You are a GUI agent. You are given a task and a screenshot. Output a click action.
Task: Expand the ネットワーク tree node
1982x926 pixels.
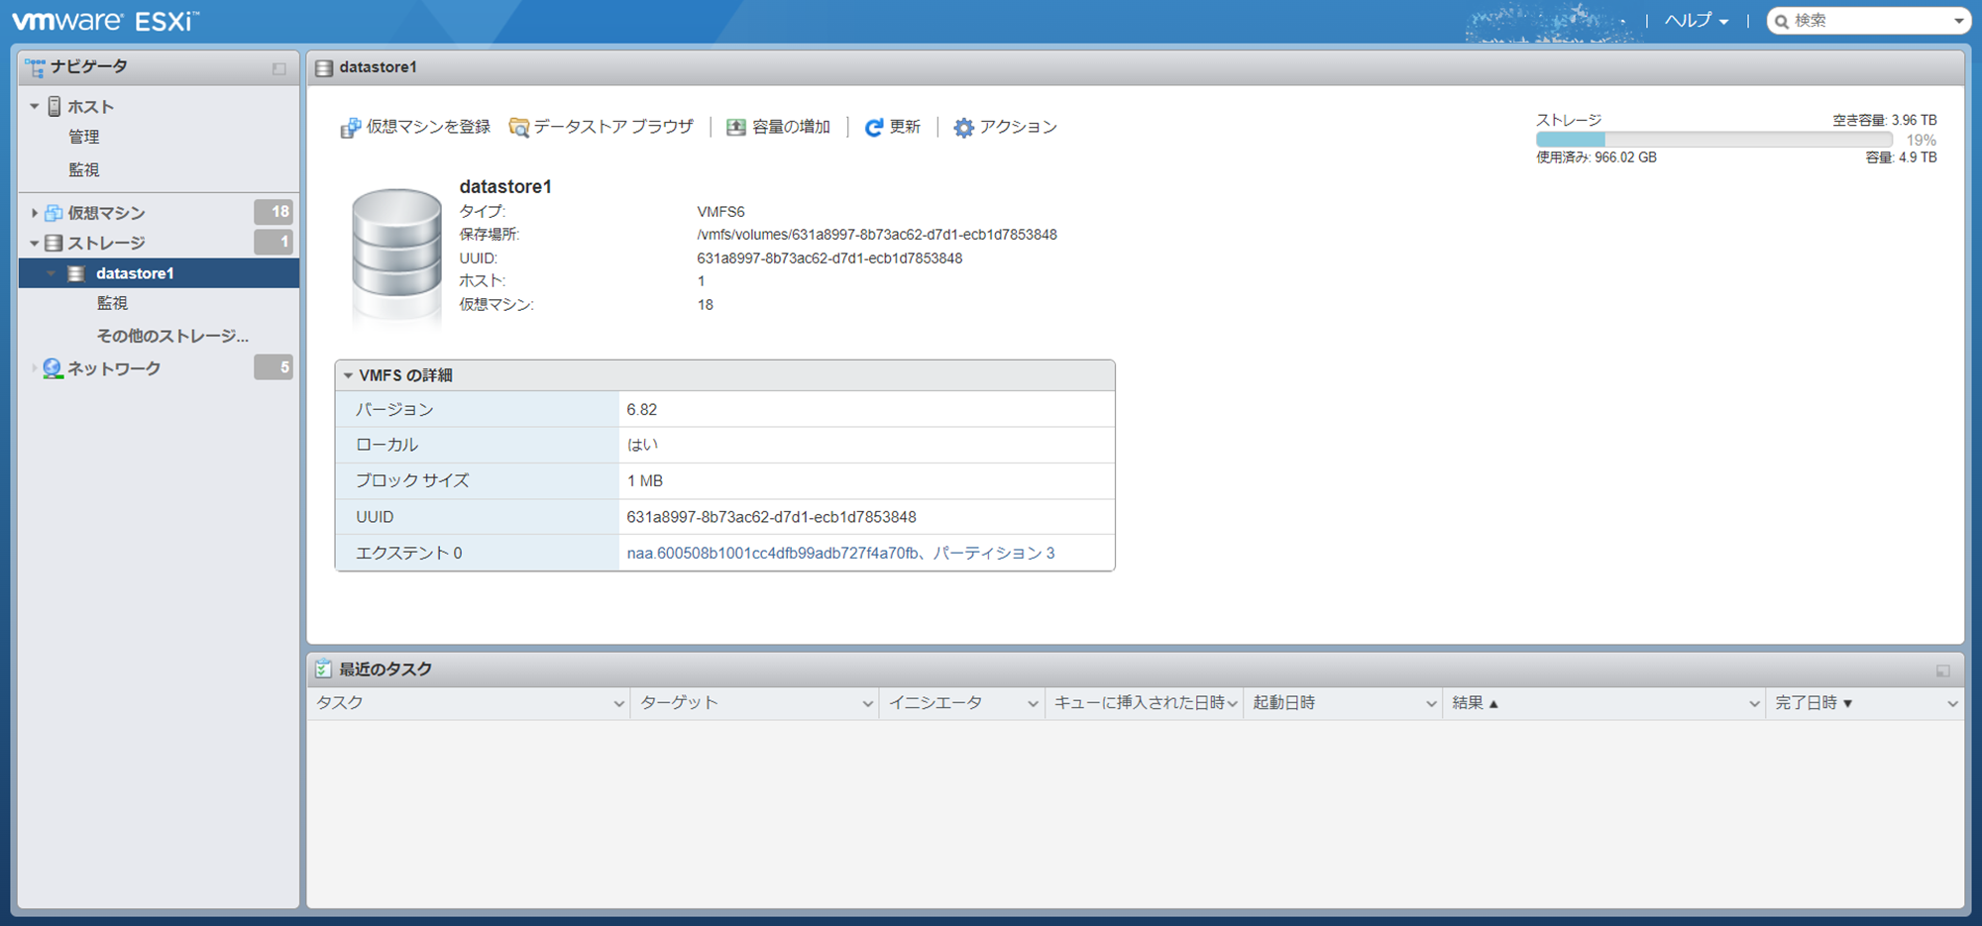(35, 368)
